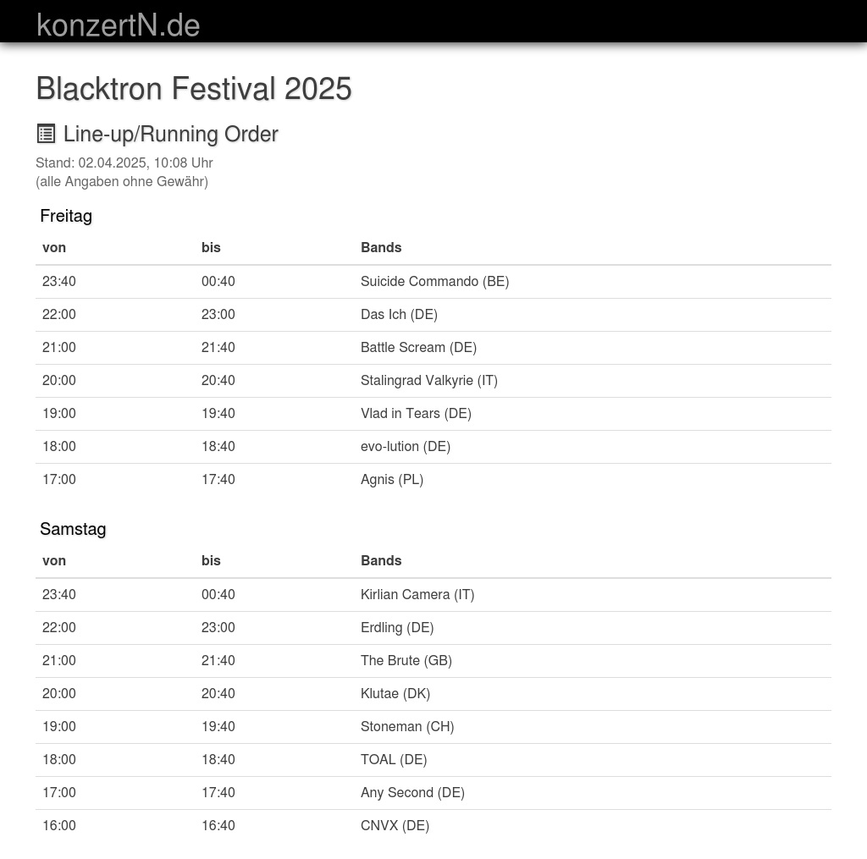The height and width of the screenshot is (859, 867).
Task: Select TOAL (DE) in Saturday lineup
Action: 394,760
